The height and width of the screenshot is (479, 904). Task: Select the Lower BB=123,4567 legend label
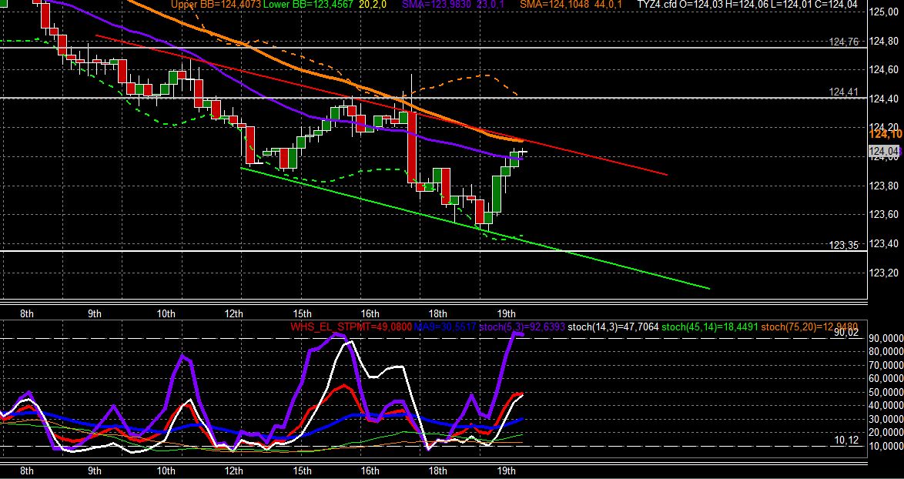tap(307, 5)
